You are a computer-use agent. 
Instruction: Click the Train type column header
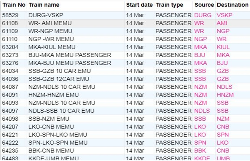[x=169, y=5]
